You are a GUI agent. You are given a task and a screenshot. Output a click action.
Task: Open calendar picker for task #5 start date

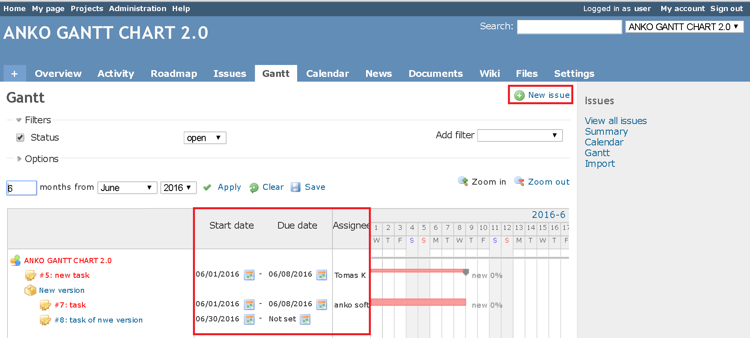pyautogui.click(x=249, y=275)
